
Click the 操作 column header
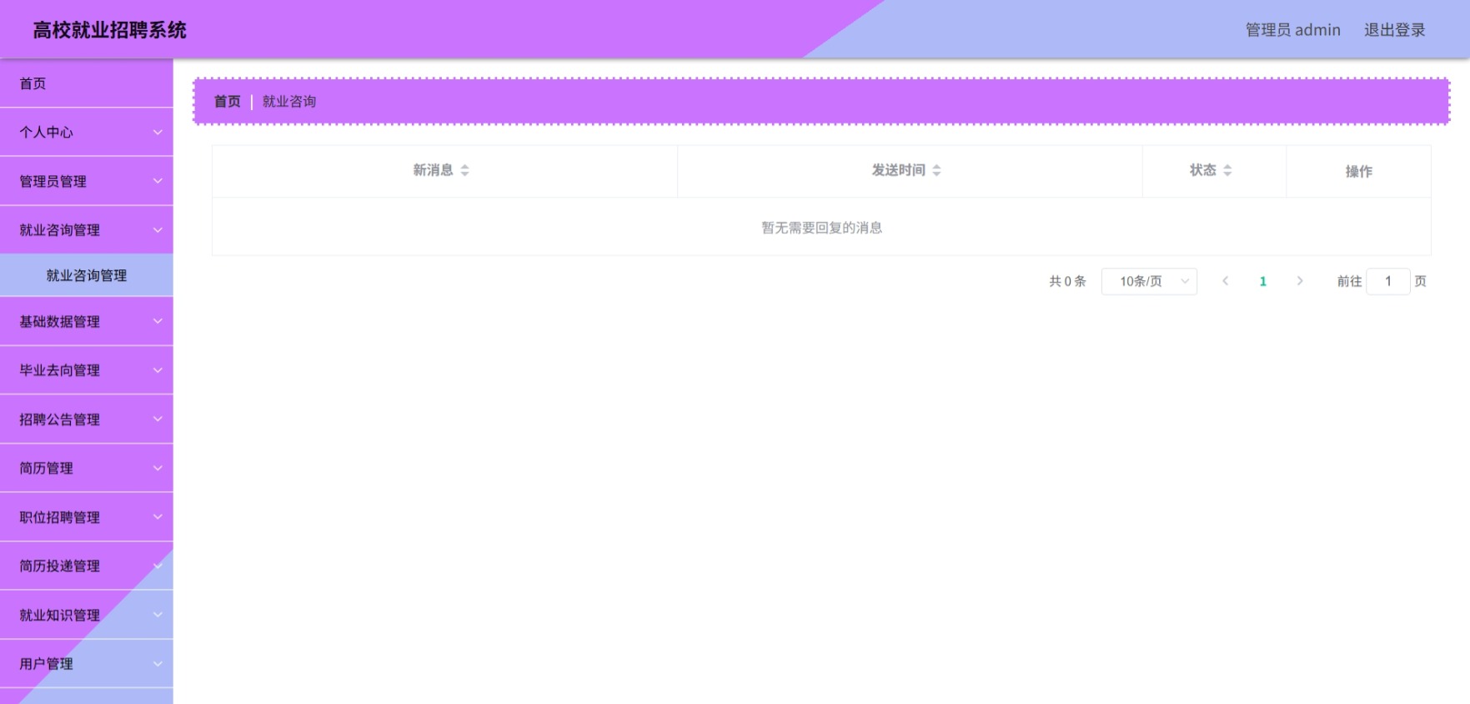pyautogui.click(x=1358, y=172)
